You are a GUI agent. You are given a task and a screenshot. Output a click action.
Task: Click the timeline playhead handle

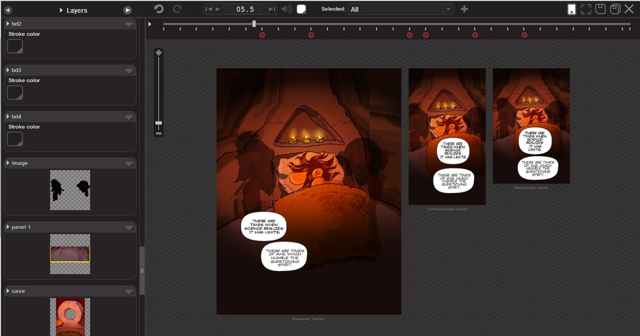click(254, 24)
